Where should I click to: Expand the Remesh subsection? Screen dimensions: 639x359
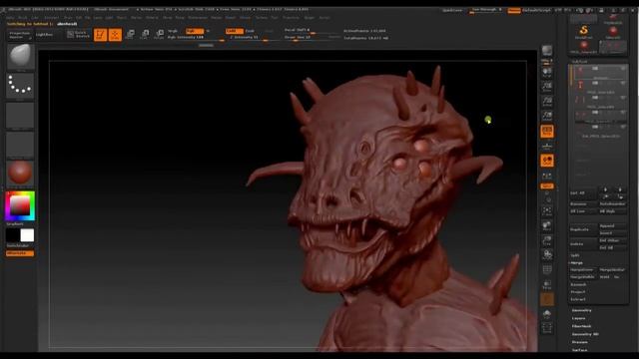[578, 284]
